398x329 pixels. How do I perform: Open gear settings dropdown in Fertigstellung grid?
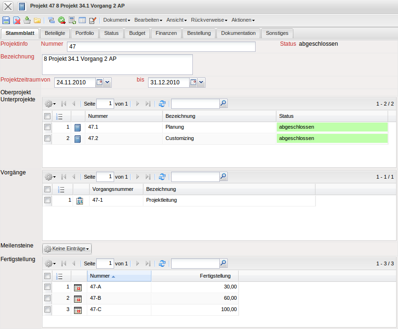(x=50, y=263)
